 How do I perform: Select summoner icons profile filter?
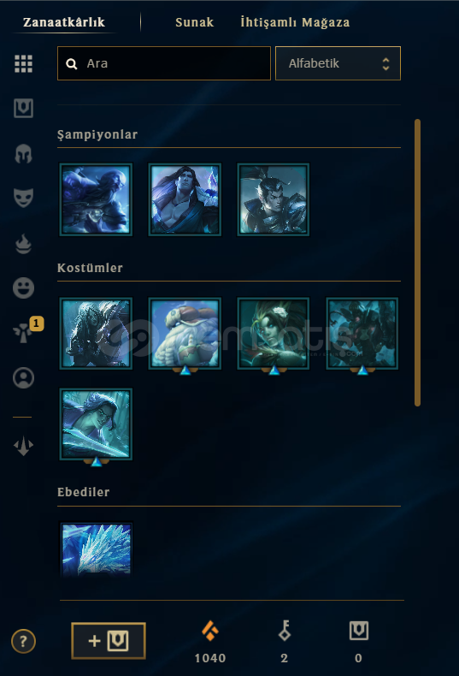click(23, 377)
